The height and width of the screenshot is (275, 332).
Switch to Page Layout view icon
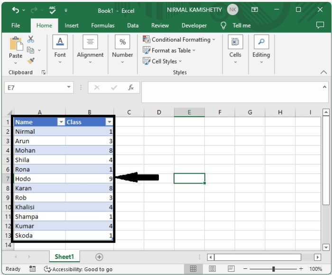212,269
